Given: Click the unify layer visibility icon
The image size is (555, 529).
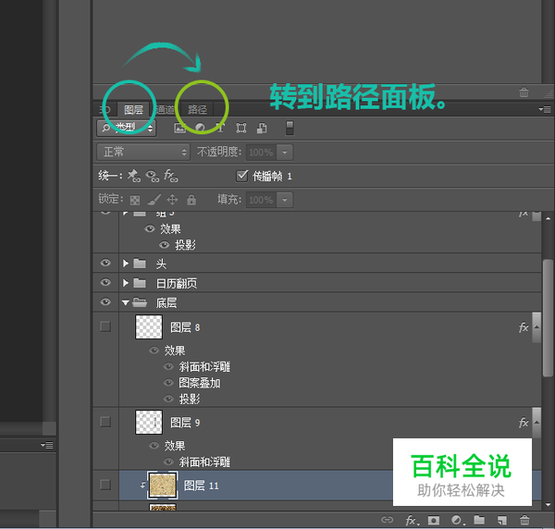Looking at the screenshot, I should pos(153,176).
